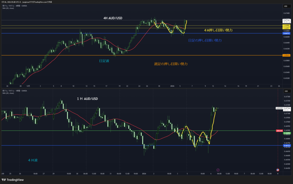
Task: Open the USD currency selector on upper chart
Action: coord(286,6)
